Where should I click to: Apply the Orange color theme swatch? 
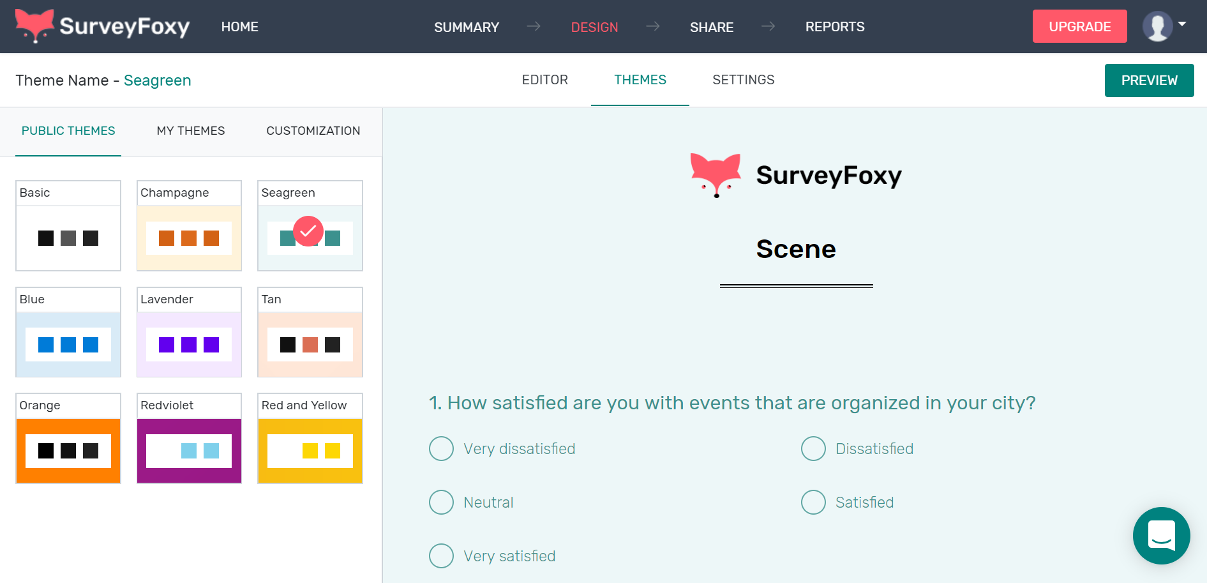click(x=68, y=450)
